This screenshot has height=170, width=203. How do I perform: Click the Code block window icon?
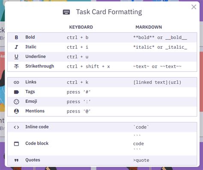[x=16, y=144]
